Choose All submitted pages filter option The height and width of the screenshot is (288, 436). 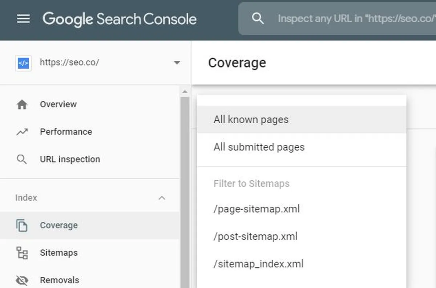[x=302, y=147]
